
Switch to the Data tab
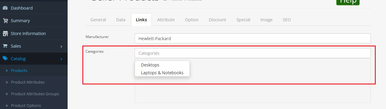121,20
